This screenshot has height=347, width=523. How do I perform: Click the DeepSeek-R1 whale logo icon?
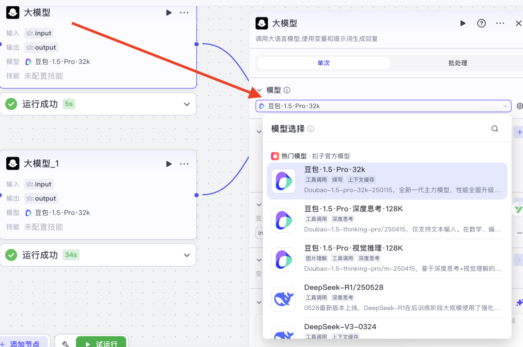(283, 299)
